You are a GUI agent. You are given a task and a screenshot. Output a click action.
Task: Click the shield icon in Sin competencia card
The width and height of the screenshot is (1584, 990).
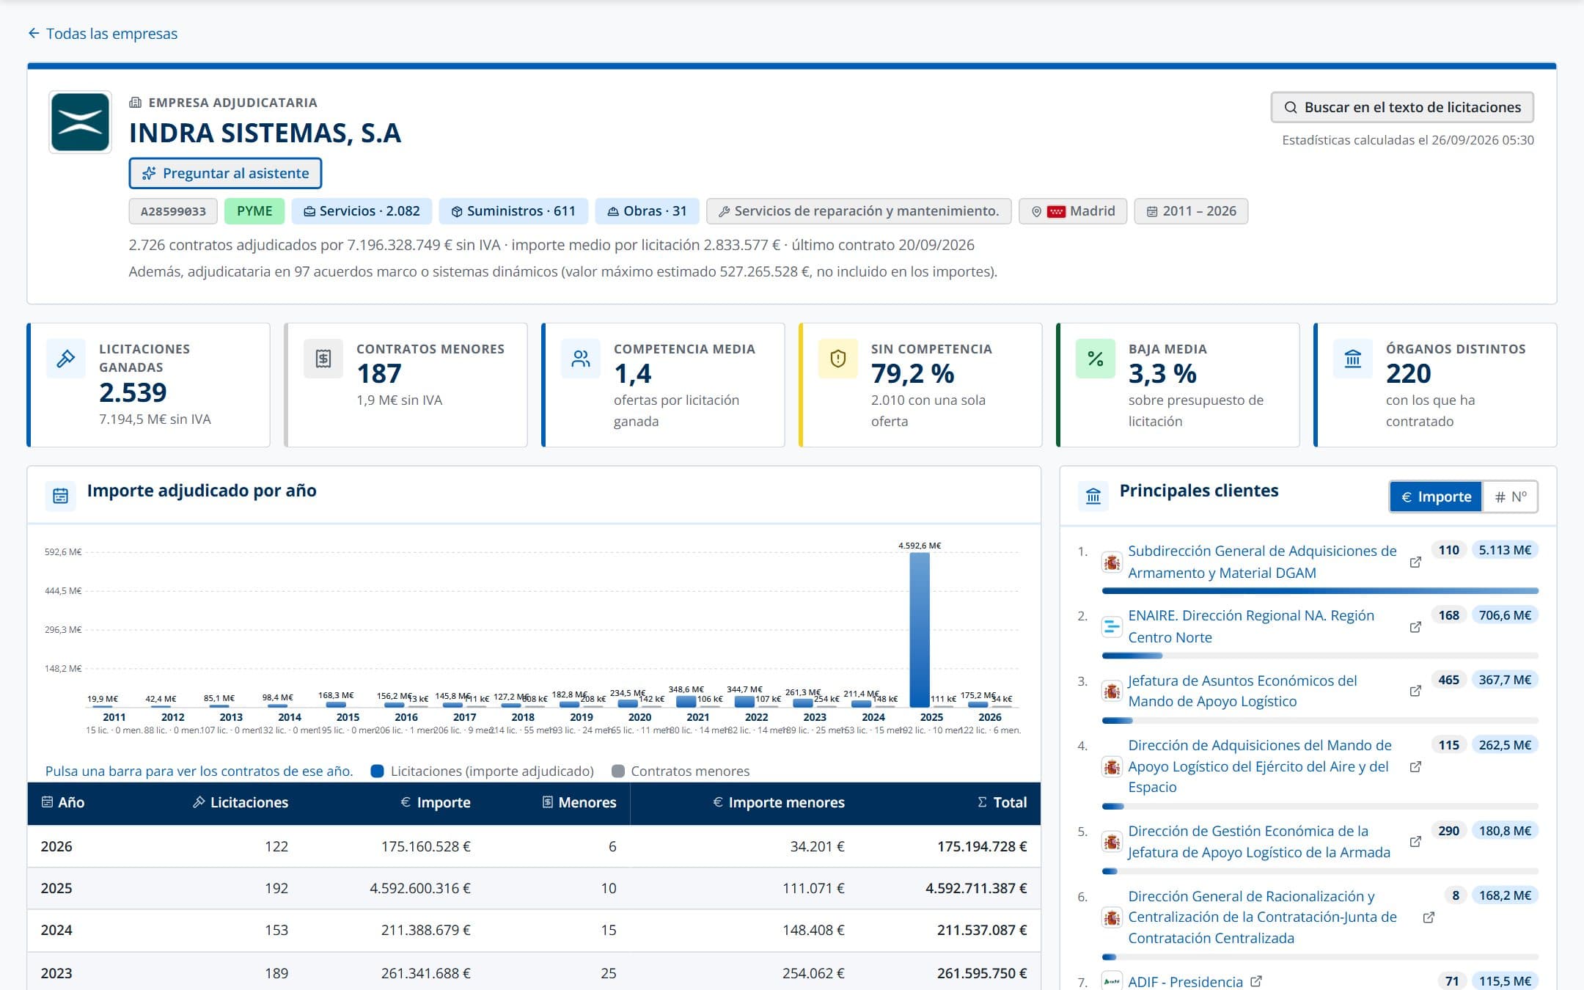[838, 359]
